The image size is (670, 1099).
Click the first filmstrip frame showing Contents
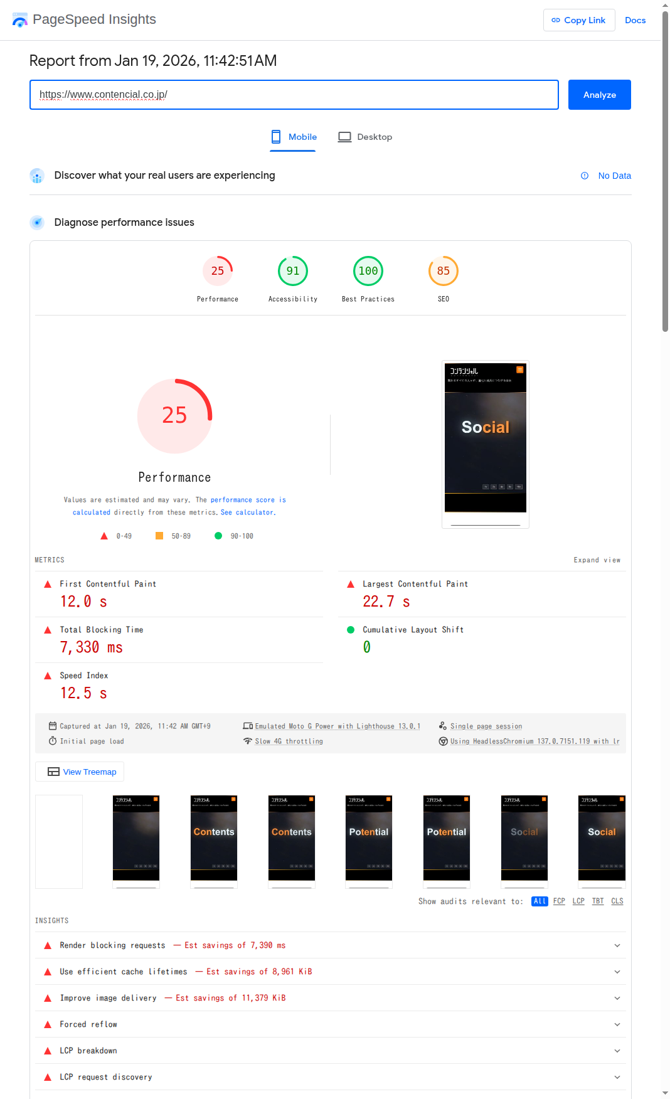click(214, 842)
